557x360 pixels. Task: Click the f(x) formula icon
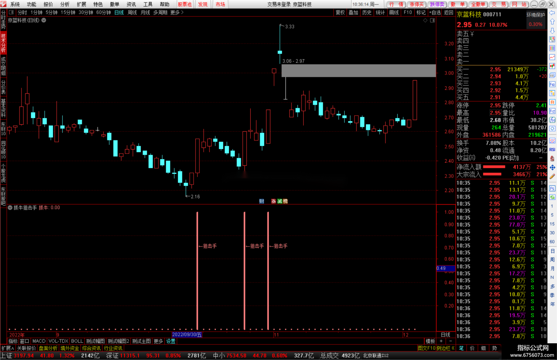point(552,120)
